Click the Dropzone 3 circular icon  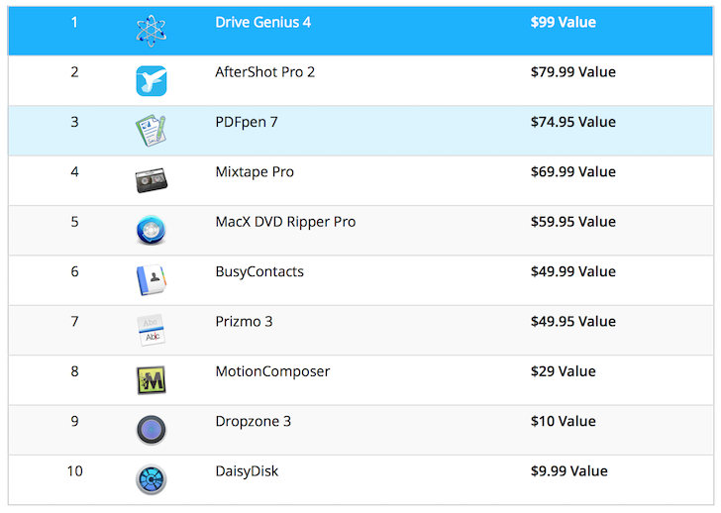pos(152,430)
